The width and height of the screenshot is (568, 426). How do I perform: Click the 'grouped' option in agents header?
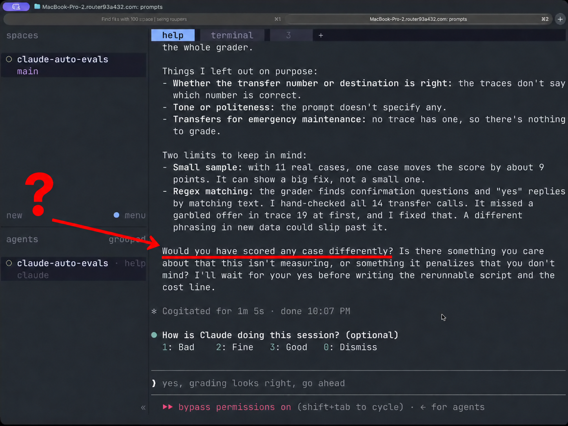127,239
